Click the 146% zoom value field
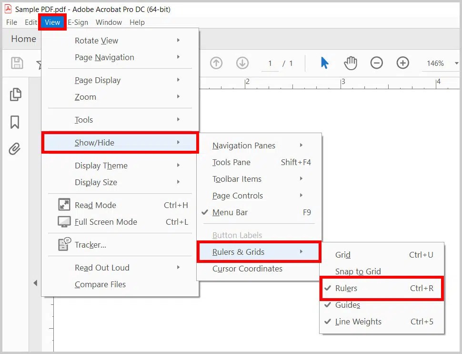Image resolution: width=462 pixels, height=354 pixels. click(435, 63)
